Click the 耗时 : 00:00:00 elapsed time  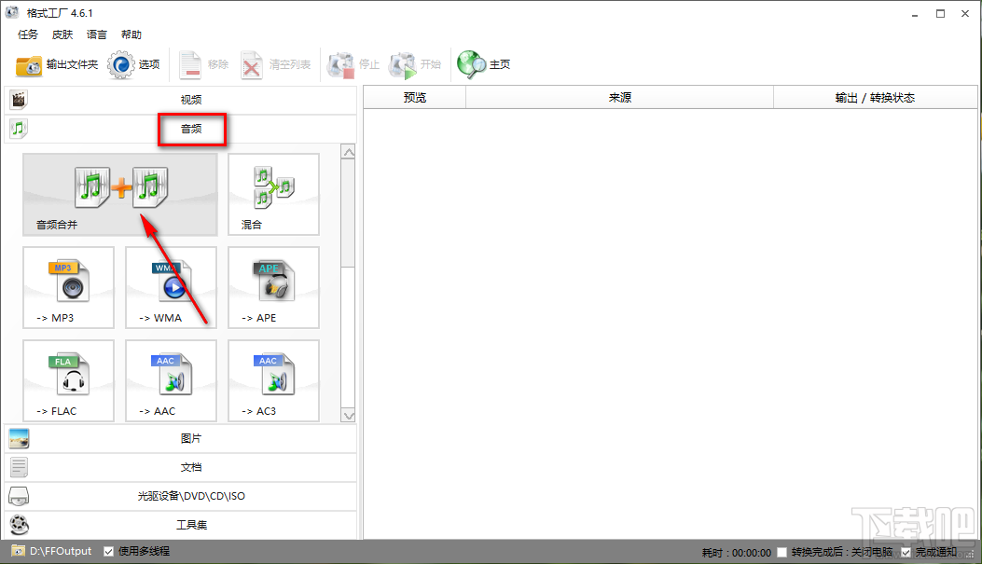736,553
